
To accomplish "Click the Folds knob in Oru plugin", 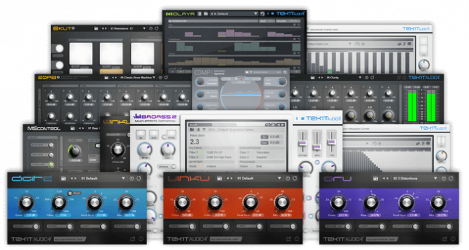I will (x=339, y=202).
